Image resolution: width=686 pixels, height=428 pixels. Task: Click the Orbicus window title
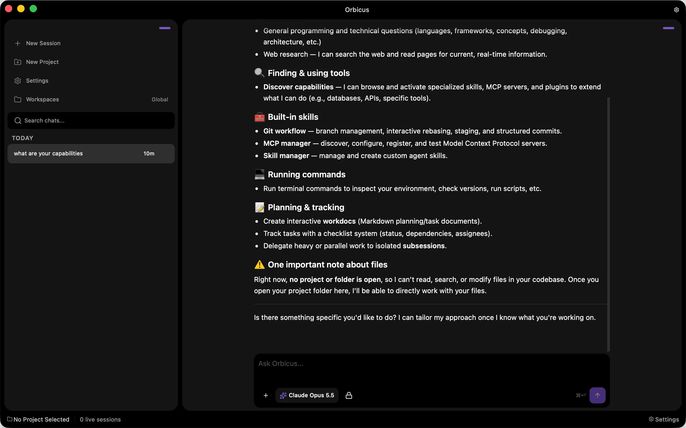click(x=357, y=10)
